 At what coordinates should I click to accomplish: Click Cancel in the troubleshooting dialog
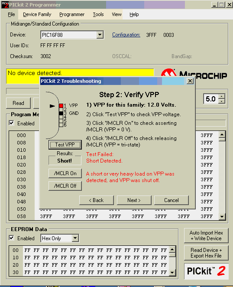pos(172,200)
